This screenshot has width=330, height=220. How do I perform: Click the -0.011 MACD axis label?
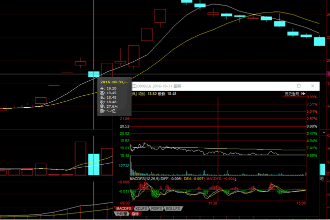point(124,192)
